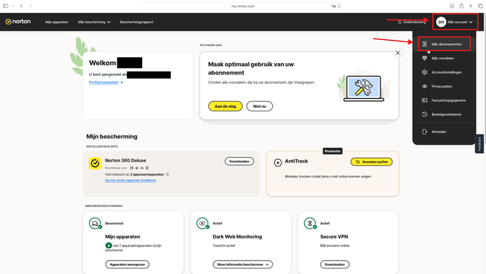Click the Mijn abonnementen icon
Screen dimensions: 486x274
(x=425, y=44)
